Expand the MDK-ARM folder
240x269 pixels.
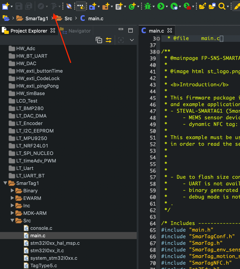pyautogui.click(x=12, y=213)
